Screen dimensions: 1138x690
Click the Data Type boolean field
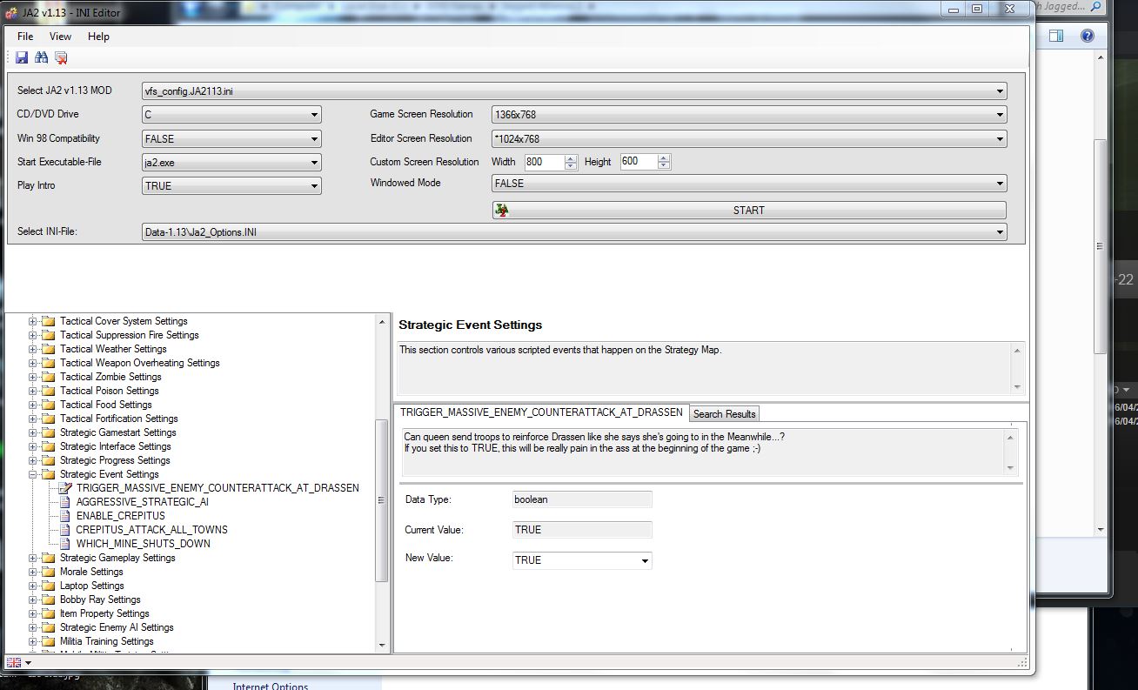click(582, 499)
